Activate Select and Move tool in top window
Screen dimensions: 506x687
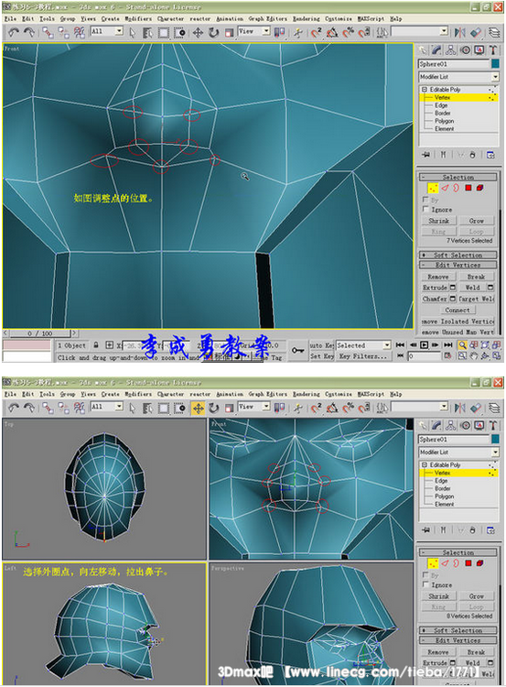click(198, 32)
